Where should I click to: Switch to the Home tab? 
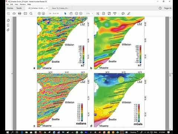pos(10,8)
